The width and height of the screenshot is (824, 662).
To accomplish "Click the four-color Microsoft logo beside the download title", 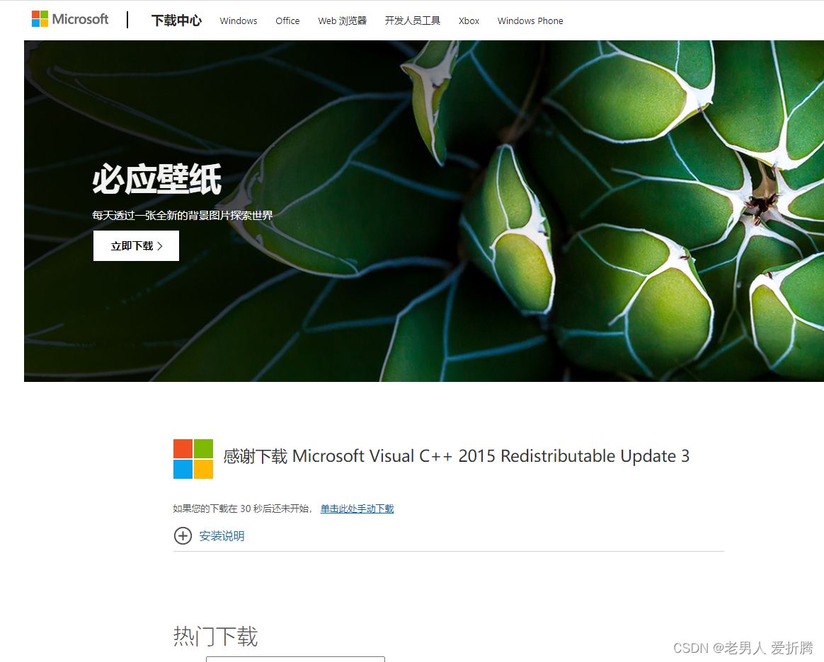I will coord(193,459).
